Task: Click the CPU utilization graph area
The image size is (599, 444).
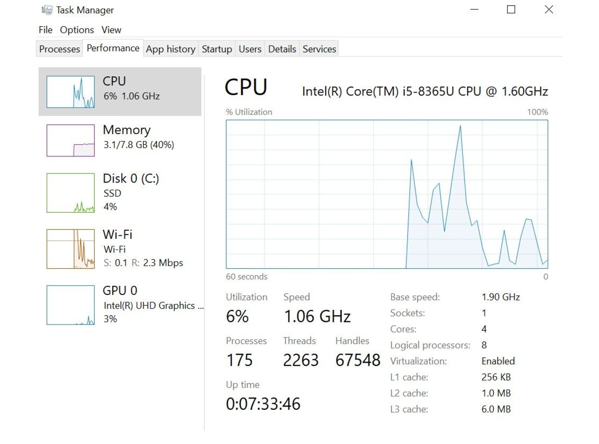Action: click(x=386, y=194)
